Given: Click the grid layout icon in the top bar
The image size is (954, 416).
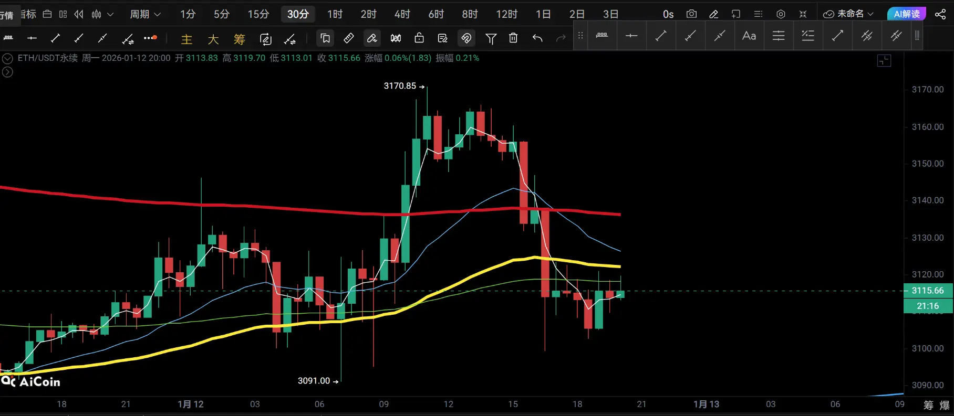Looking at the screenshot, I should pos(63,14).
